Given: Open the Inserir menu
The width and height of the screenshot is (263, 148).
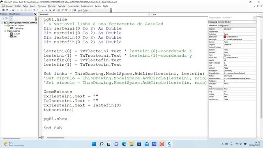Looking at the screenshot, I should (33, 6).
